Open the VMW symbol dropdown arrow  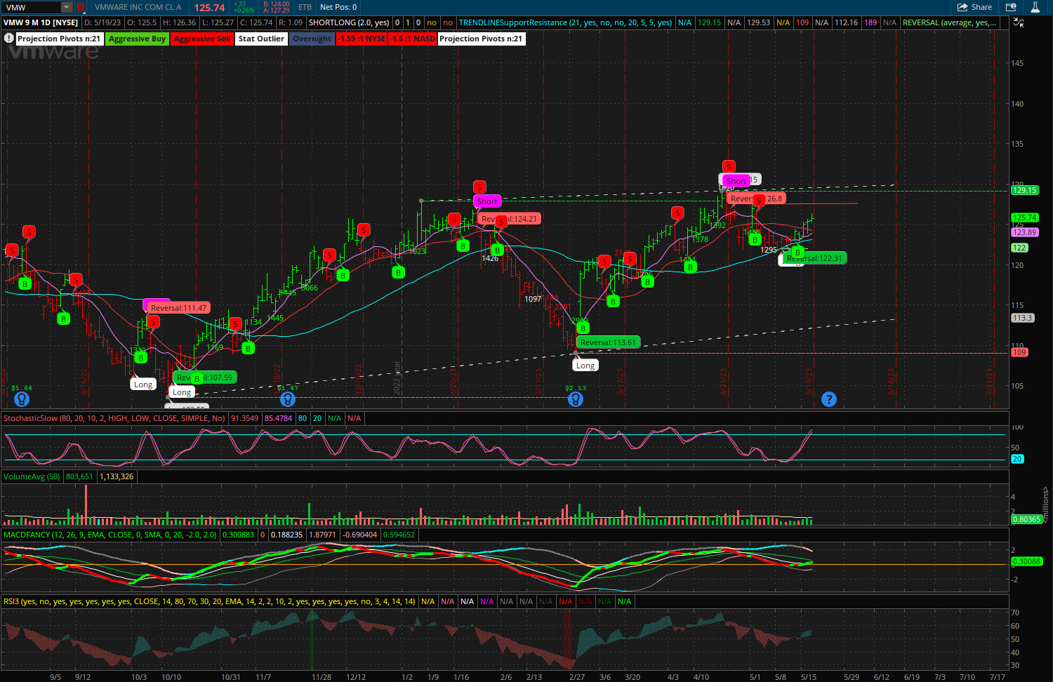click(x=67, y=7)
